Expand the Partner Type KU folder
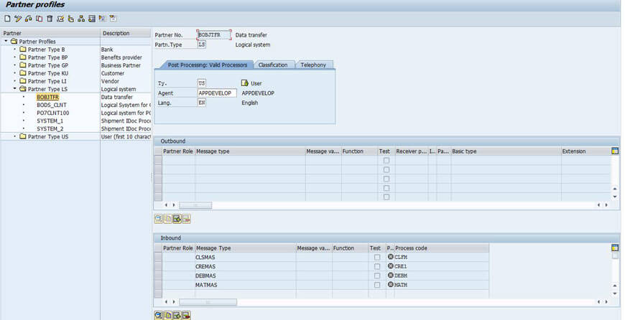 pyautogui.click(x=15, y=73)
